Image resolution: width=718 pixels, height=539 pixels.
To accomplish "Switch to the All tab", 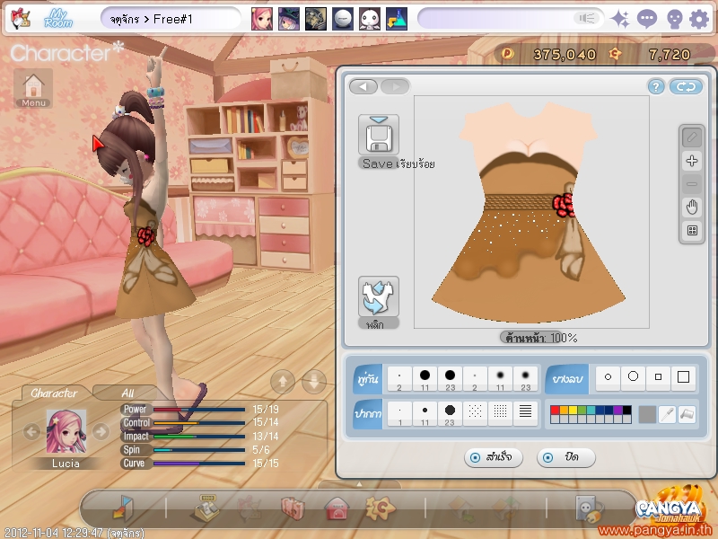I will coord(127,393).
